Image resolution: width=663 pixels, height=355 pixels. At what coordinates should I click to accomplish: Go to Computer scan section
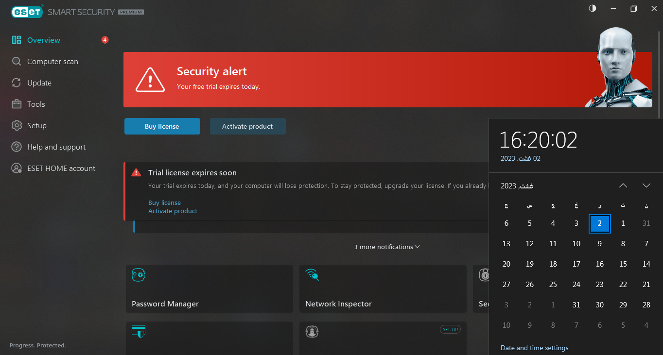pos(52,62)
